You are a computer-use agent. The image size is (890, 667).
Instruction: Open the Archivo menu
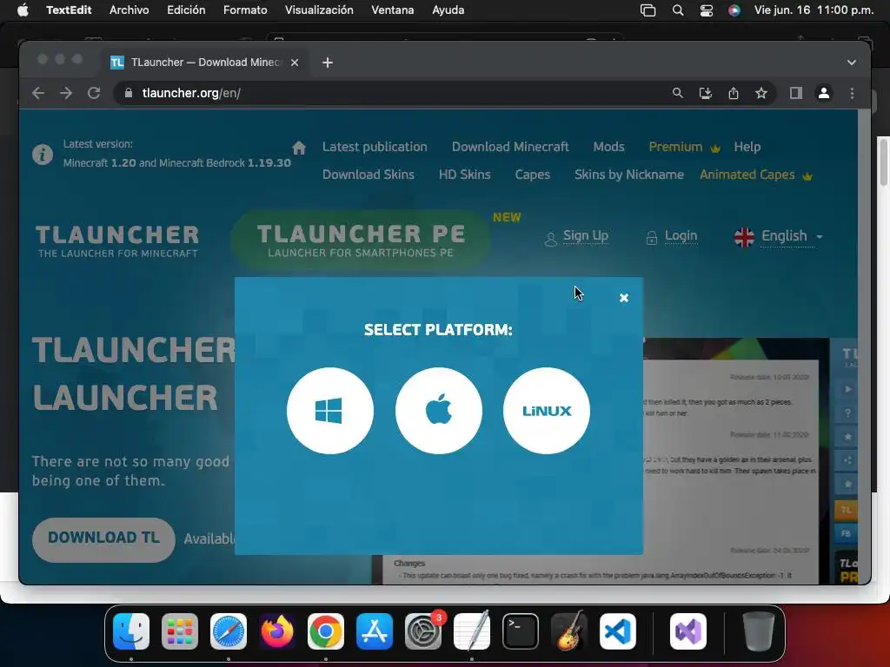point(130,10)
